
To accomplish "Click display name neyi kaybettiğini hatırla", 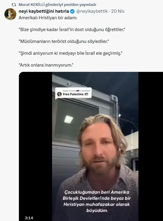I will coord(44,11).
